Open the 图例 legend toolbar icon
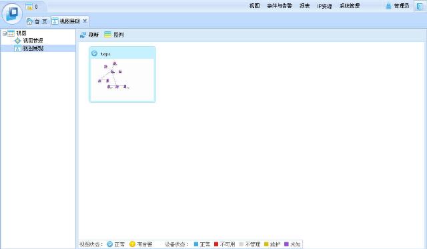This screenshot has height=249, width=427. pyautogui.click(x=108, y=34)
